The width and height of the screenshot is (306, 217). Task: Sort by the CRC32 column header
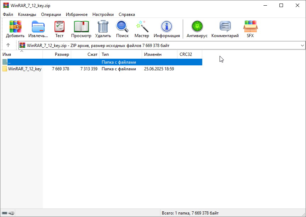tap(190, 54)
